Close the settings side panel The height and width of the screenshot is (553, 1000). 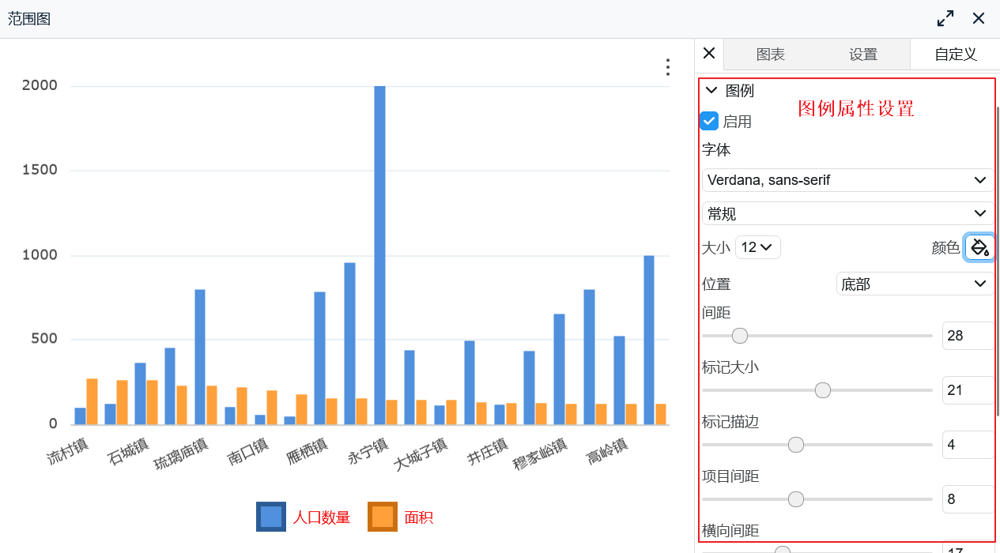[709, 53]
